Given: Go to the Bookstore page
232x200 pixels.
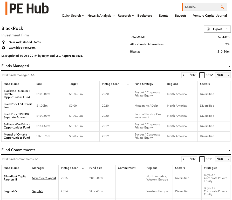Looking at the screenshot, I should pos(145,16).
